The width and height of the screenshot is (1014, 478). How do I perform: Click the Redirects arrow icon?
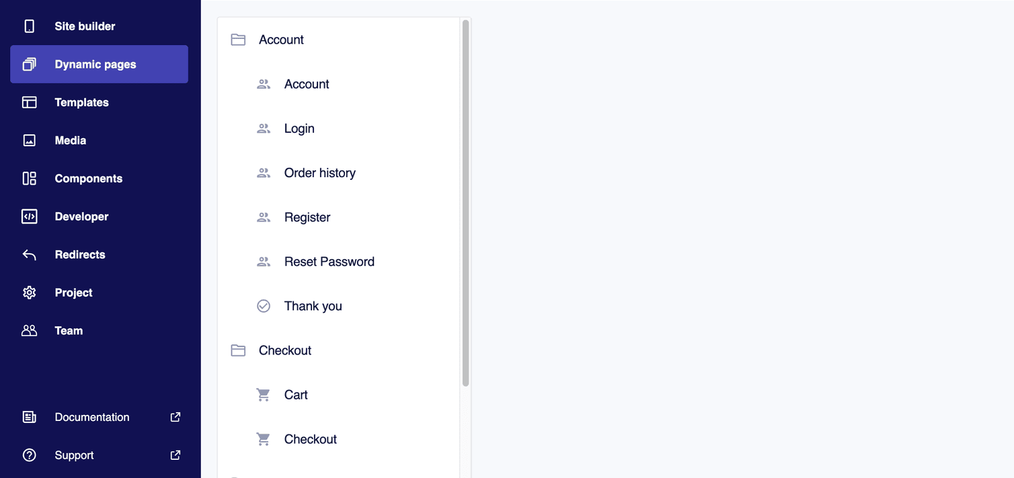(29, 254)
